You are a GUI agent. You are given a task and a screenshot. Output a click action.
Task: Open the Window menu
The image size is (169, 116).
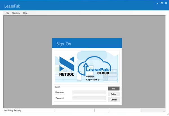(16, 13)
